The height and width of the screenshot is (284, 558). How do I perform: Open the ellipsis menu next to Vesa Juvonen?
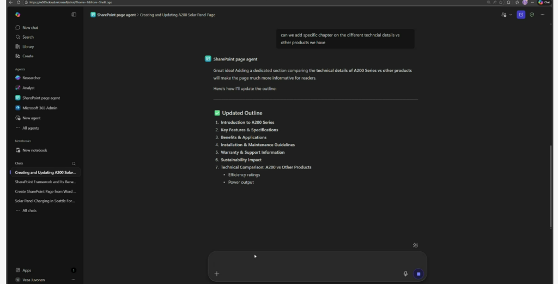(74, 280)
